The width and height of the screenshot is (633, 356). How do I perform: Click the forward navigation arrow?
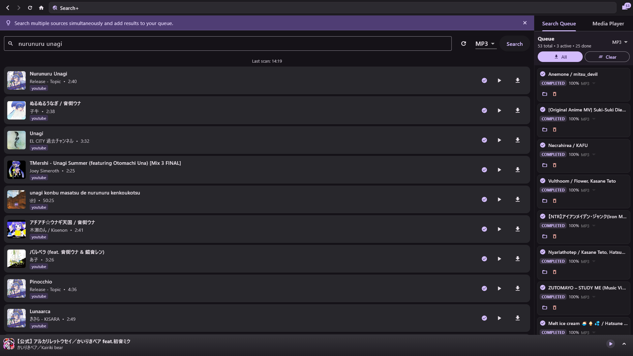[19, 8]
